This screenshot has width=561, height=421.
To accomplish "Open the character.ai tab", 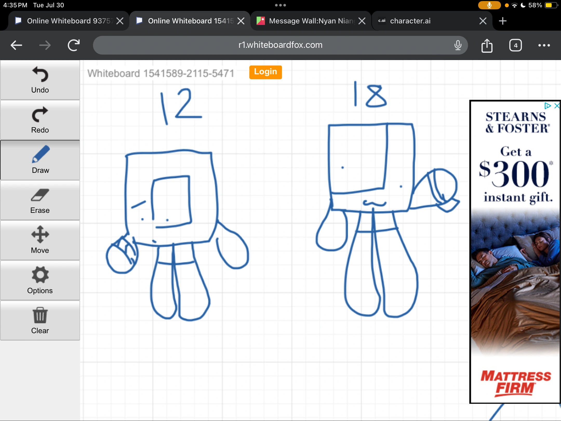I will point(426,21).
